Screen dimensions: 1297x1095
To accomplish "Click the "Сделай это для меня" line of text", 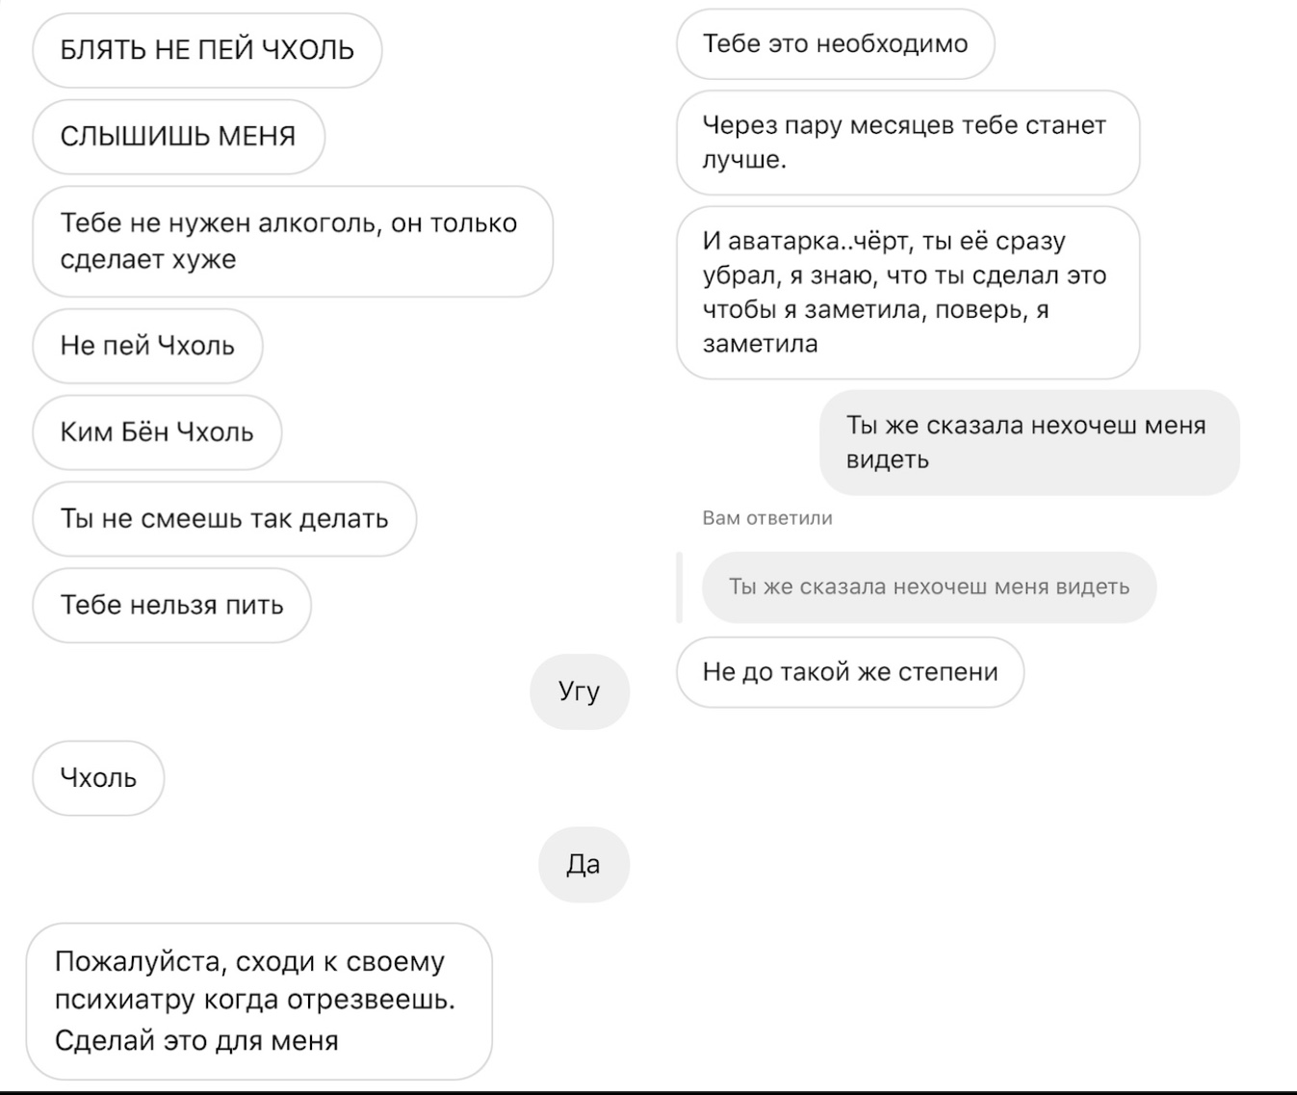I will coord(196,1041).
